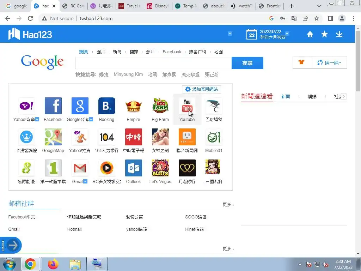
Task: Open the GoogleMap icon
Action: pos(53,137)
